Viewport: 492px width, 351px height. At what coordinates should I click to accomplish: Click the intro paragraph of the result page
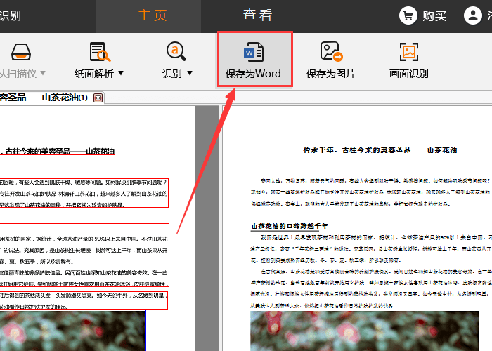pyautogui.click(x=370, y=192)
